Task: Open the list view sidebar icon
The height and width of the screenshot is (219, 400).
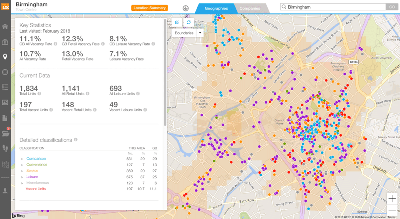Action: click(5, 87)
